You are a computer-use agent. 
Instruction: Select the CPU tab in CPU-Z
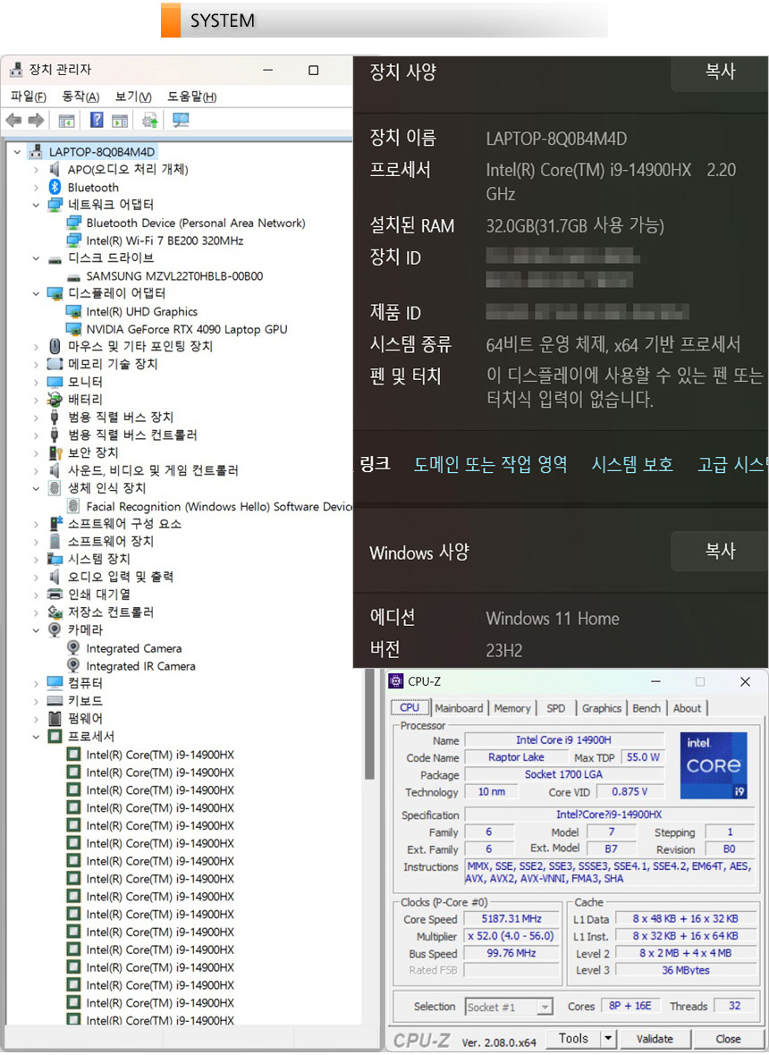[409, 707]
